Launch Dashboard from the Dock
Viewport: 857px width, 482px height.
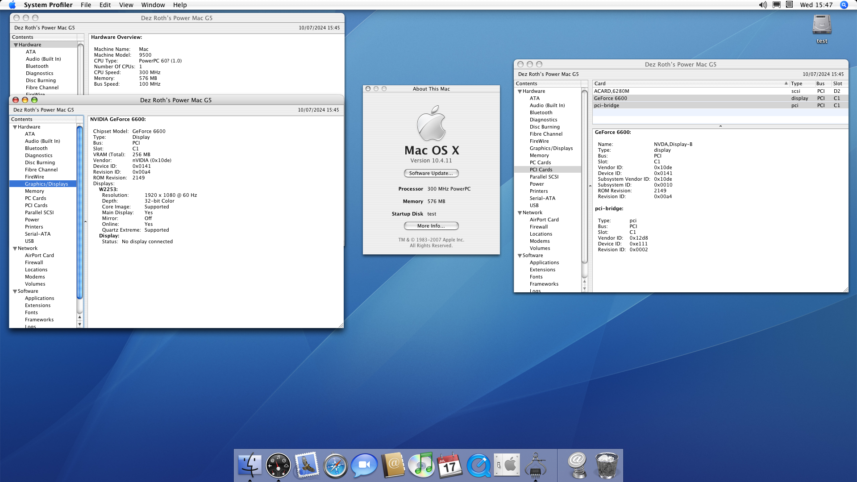point(278,465)
